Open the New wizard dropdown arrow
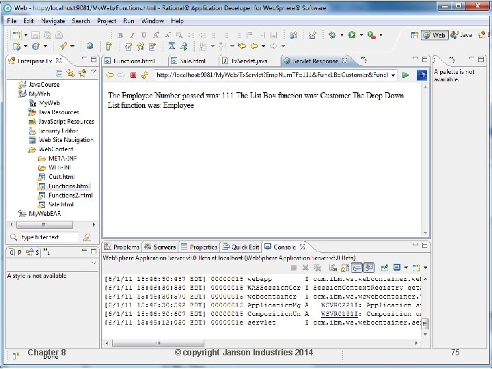Screen dimensions: 492x369 tap(26, 35)
